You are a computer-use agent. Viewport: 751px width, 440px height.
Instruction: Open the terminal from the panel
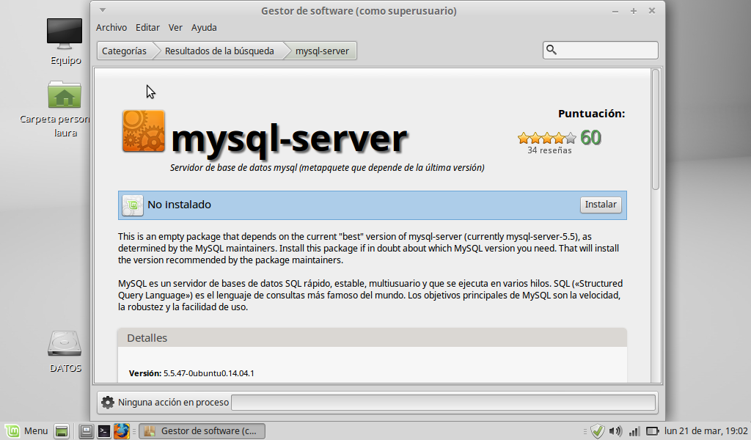click(x=104, y=431)
